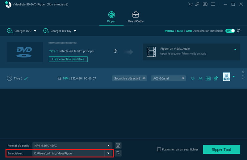Open Format de sortie MP4 H.264/HEVC dropdown
This screenshot has width=247, height=160.
pyautogui.click(x=72, y=146)
